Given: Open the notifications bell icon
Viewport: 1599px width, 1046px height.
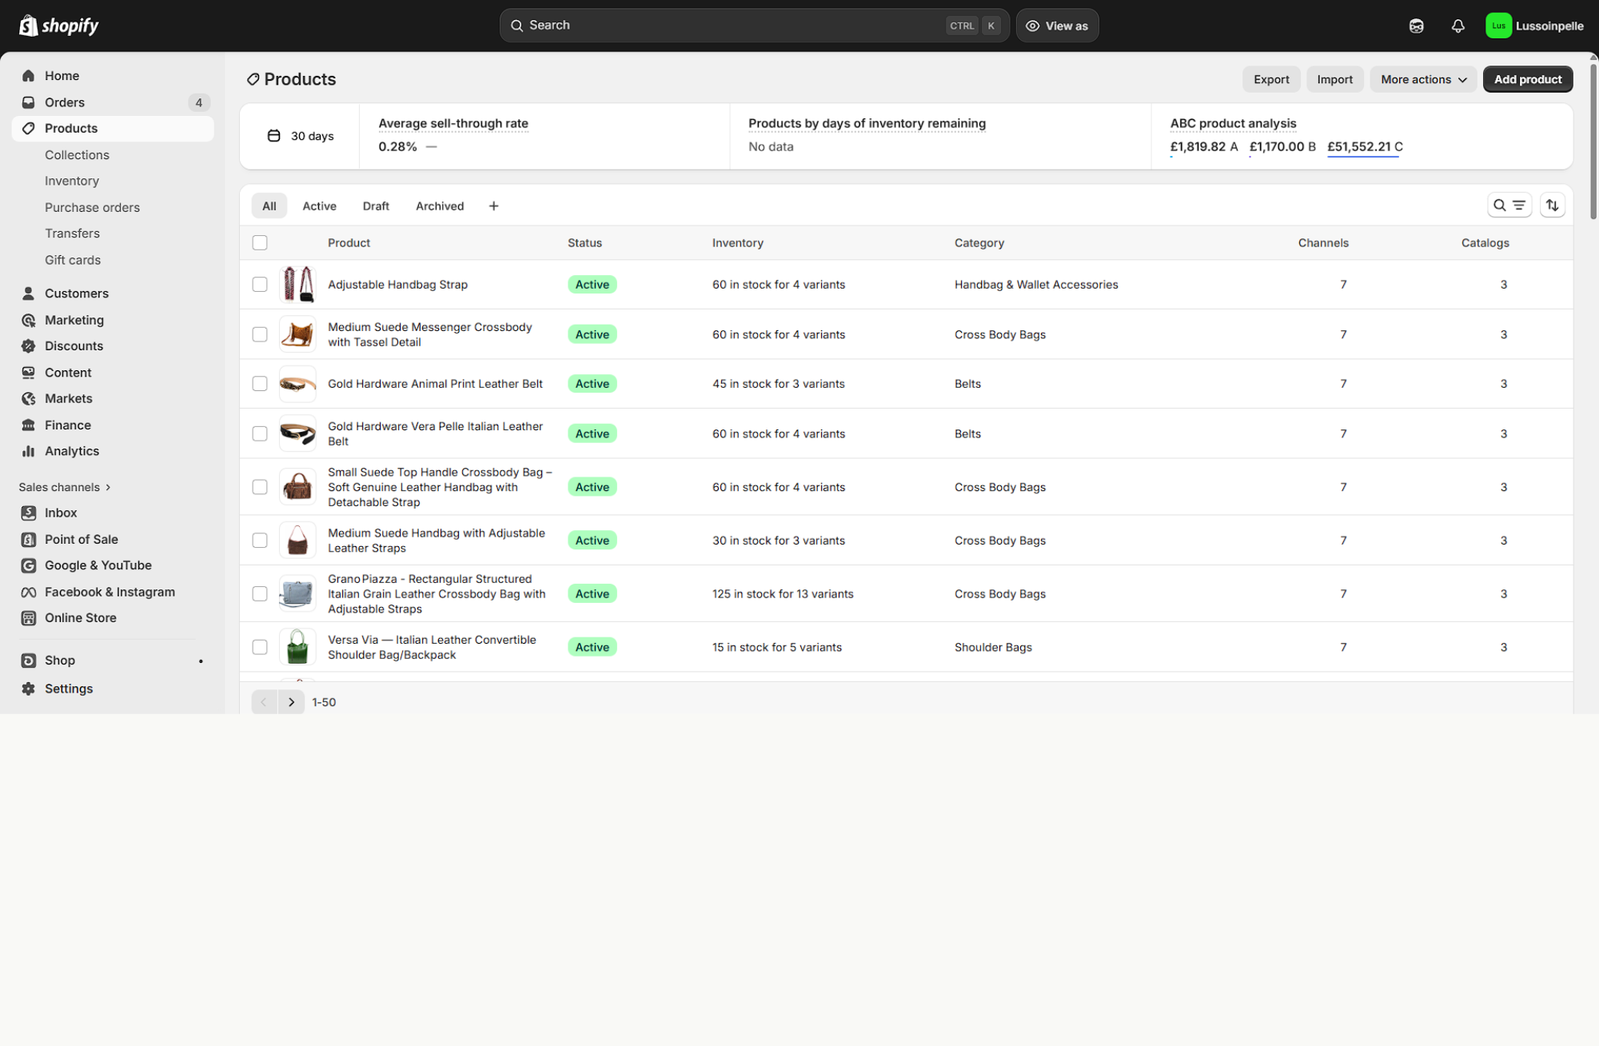Looking at the screenshot, I should 1457,26.
